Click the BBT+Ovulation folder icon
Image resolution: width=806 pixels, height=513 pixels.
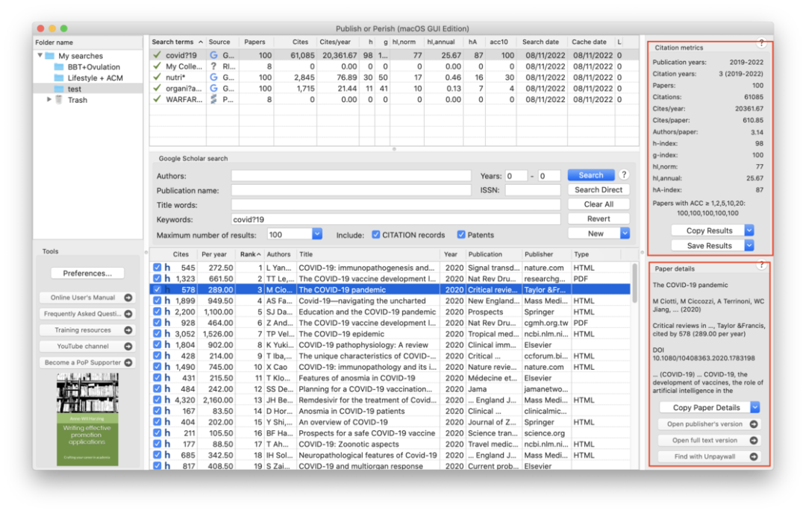(59, 67)
